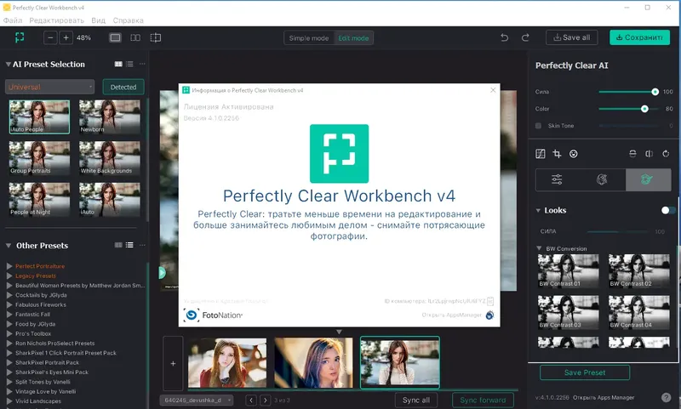The height and width of the screenshot is (409, 681).
Task: Click the Perfectly Clear logo icon in toolbar
Action: 20,37
